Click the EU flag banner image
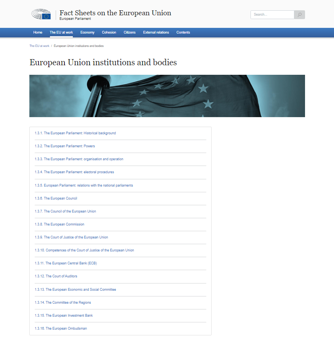This screenshot has width=334, height=343. point(167,96)
